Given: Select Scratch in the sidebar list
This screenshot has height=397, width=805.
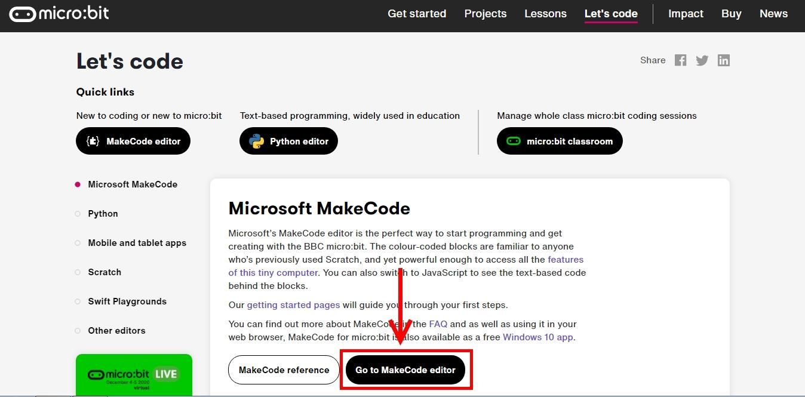Looking at the screenshot, I should [105, 272].
